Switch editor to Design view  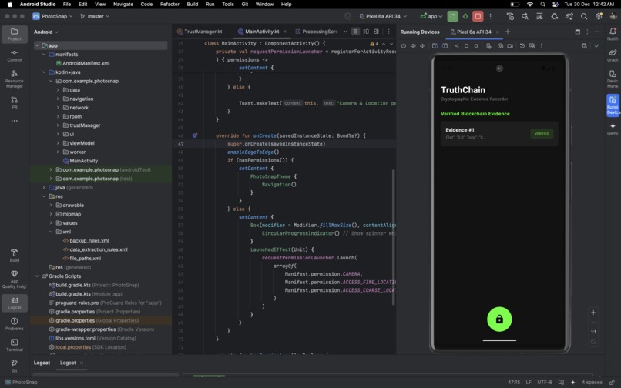click(376, 32)
